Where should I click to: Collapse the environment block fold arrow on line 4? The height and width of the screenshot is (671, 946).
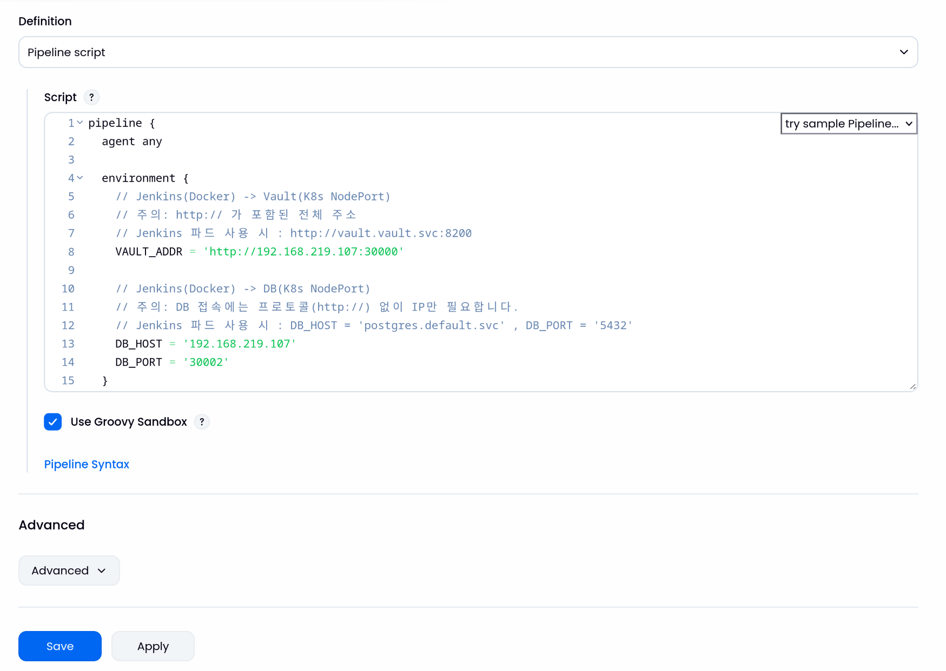tap(80, 178)
